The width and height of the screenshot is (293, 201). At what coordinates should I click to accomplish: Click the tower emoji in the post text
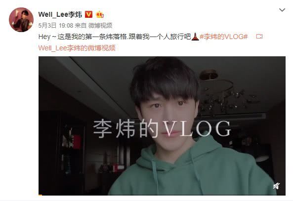click(x=195, y=37)
